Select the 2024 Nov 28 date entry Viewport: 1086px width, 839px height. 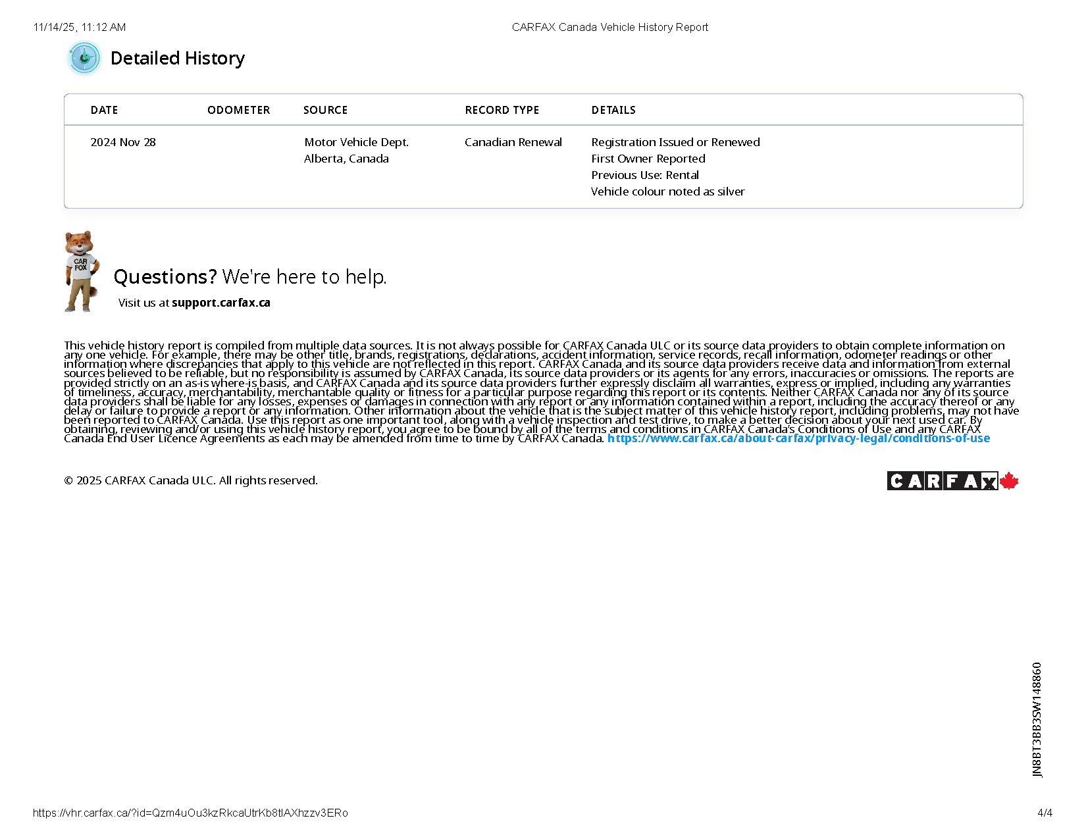123,142
